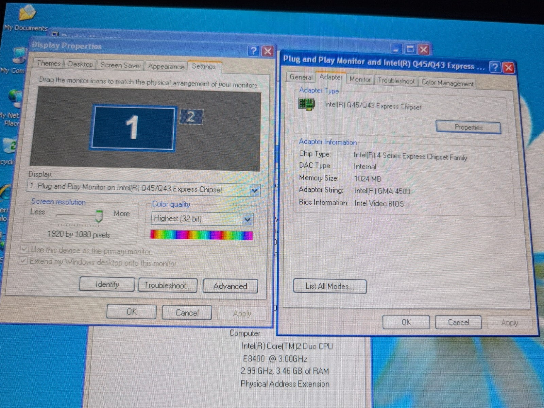Click the '1024 MB' memory size value

(368, 179)
